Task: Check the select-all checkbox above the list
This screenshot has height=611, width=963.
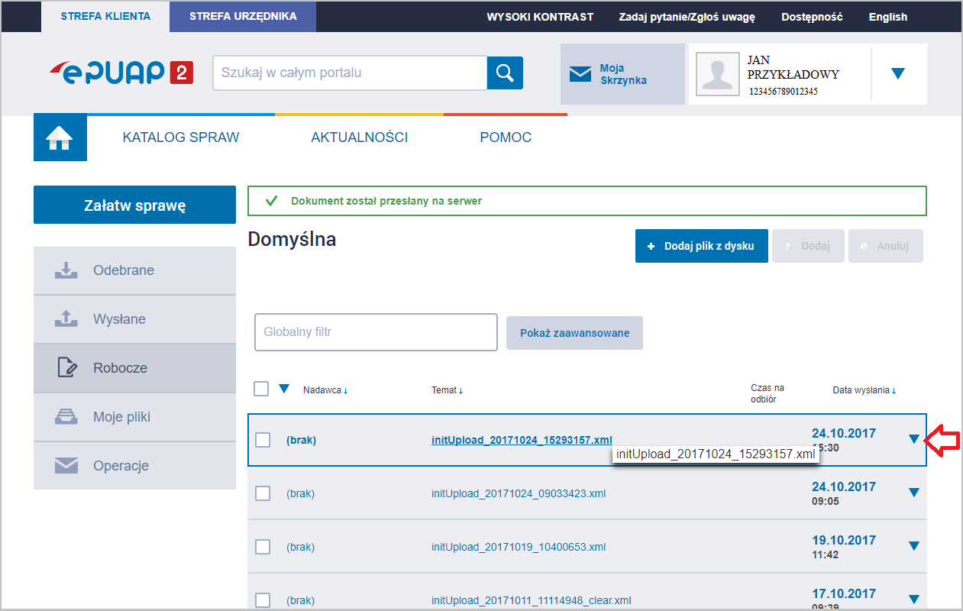Action: coord(260,389)
